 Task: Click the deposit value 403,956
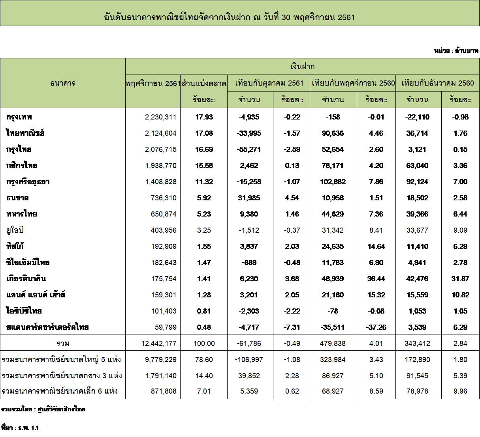[164, 230]
